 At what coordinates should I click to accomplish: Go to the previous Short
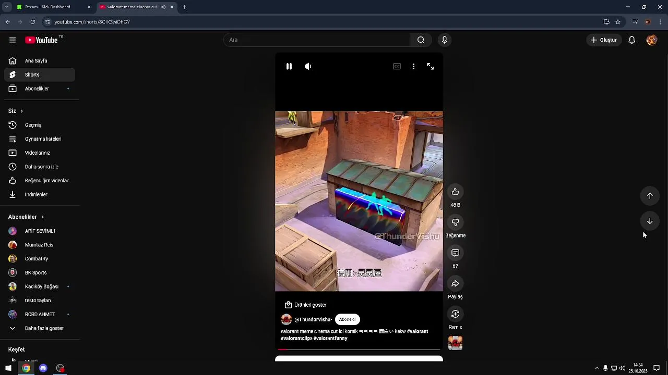pyautogui.click(x=650, y=196)
